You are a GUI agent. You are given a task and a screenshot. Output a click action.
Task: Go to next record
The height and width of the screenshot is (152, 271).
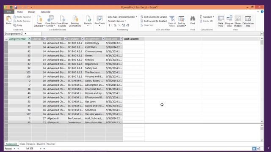tap(41, 149)
